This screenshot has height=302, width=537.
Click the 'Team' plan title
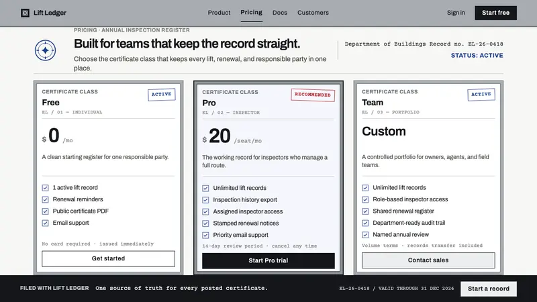click(373, 103)
